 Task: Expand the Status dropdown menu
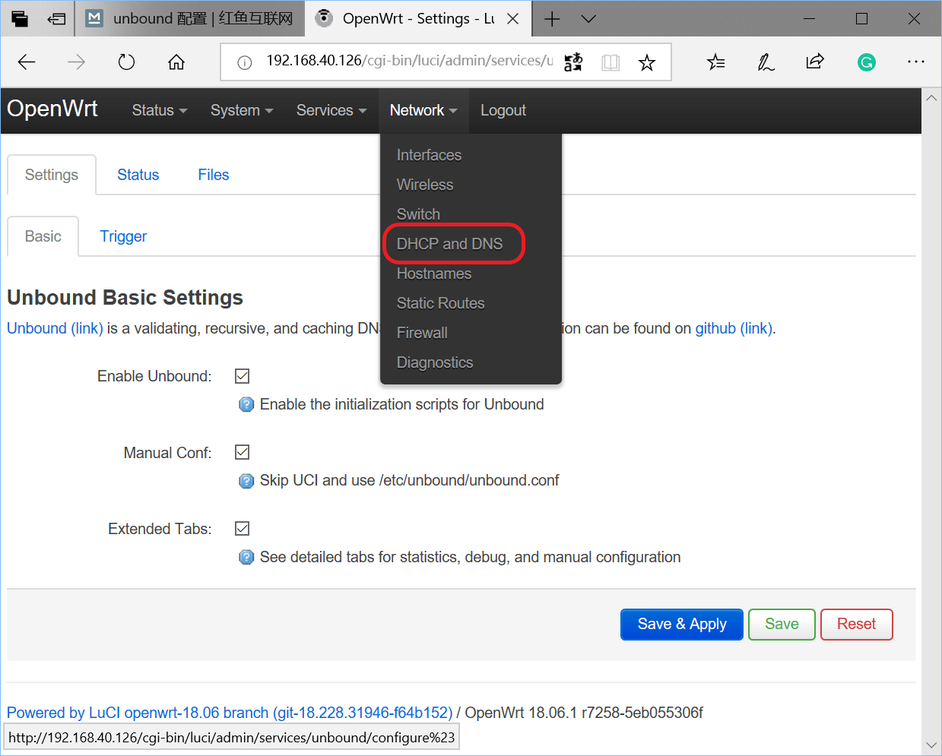coord(159,110)
